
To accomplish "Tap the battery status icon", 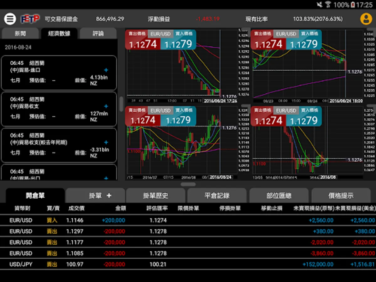I will 353,5.
